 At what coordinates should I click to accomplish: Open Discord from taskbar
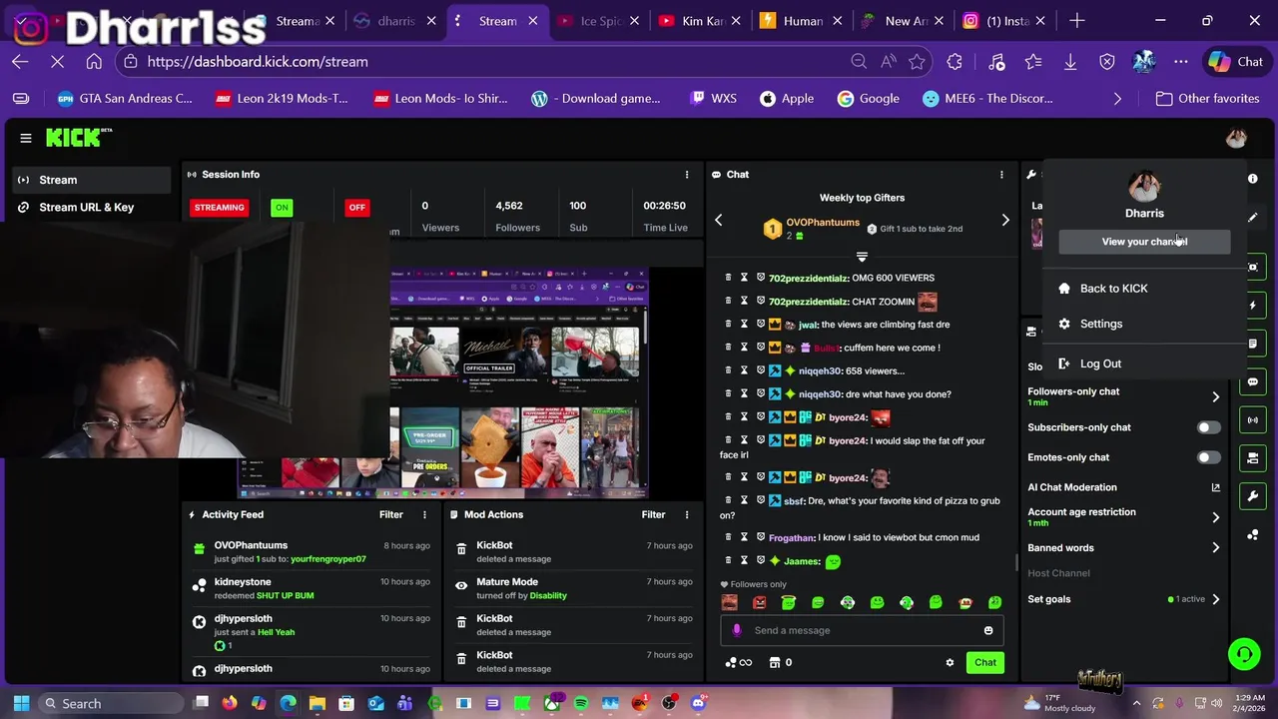pos(698,703)
